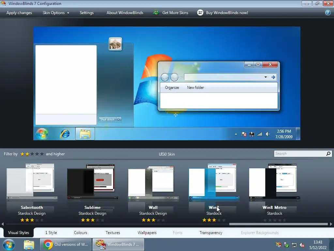Select the Win8 Metro skin thumbnail
The image size is (334, 251).
pyautogui.click(x=274, y=181)
